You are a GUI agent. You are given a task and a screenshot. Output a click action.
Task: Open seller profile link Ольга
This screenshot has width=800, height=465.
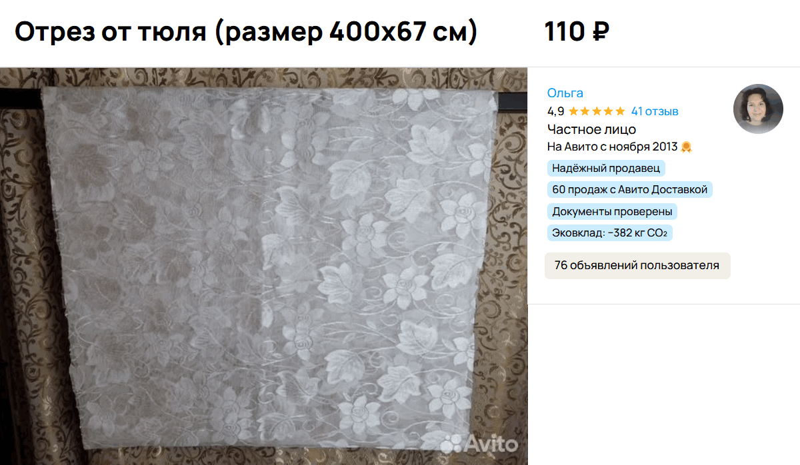click(x=565, y=93)
